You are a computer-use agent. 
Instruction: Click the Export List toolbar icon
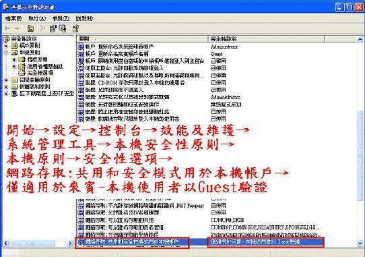pos(63,28)
